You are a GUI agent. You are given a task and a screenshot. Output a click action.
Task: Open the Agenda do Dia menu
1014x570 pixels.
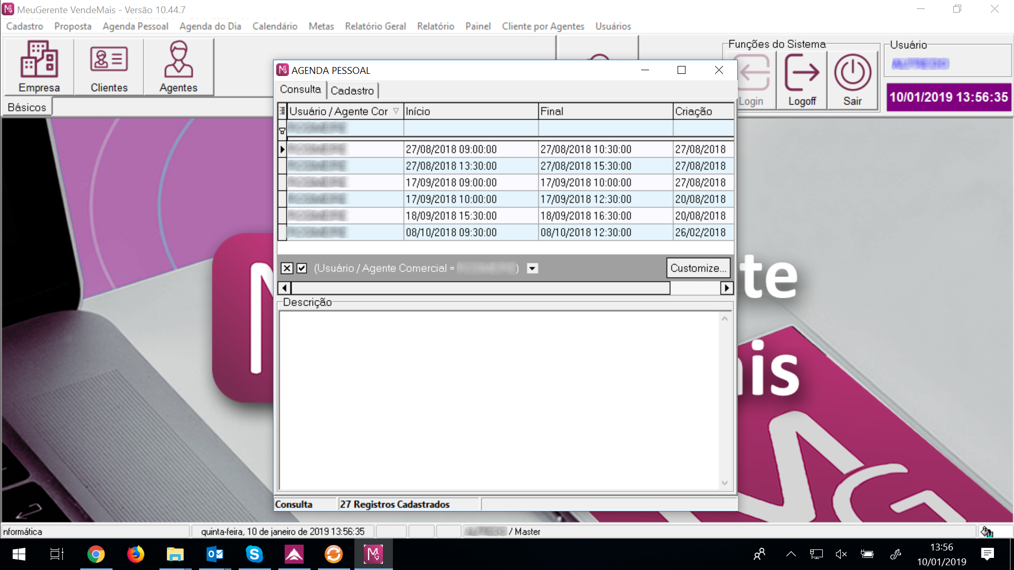pyautogui.click(x=210, y=26)
